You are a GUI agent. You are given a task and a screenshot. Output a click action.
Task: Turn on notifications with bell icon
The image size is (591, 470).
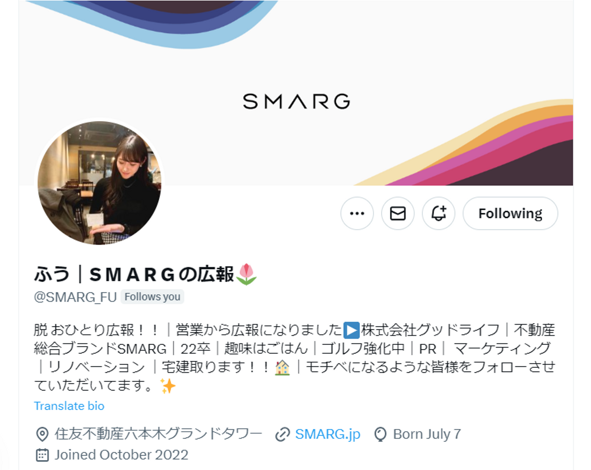pyautogui.click(x=438, y=213)
